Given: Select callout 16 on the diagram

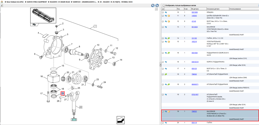Looking at the screenshot, I should (42, 76).
